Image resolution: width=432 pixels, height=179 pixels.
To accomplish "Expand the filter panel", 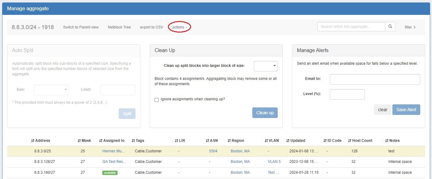I will pyautogui.click(x=410, y=27).
